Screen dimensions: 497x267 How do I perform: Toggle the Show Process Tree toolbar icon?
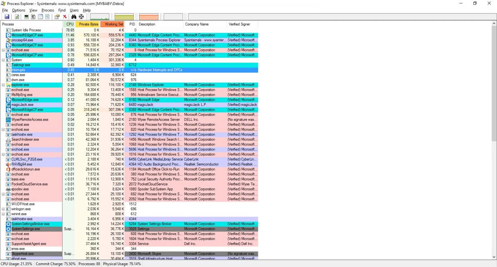(33, 17)
